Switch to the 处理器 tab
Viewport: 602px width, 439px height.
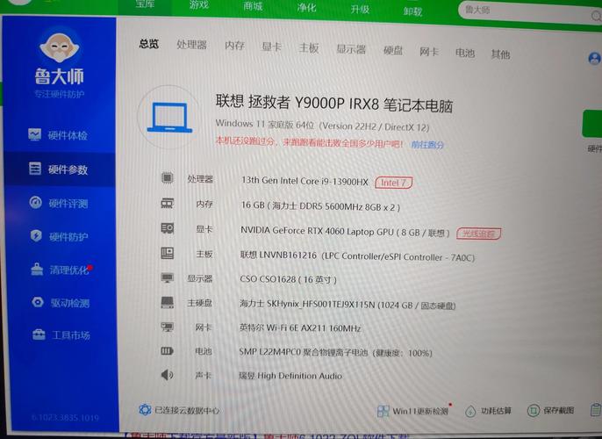(x=191, y=45)
